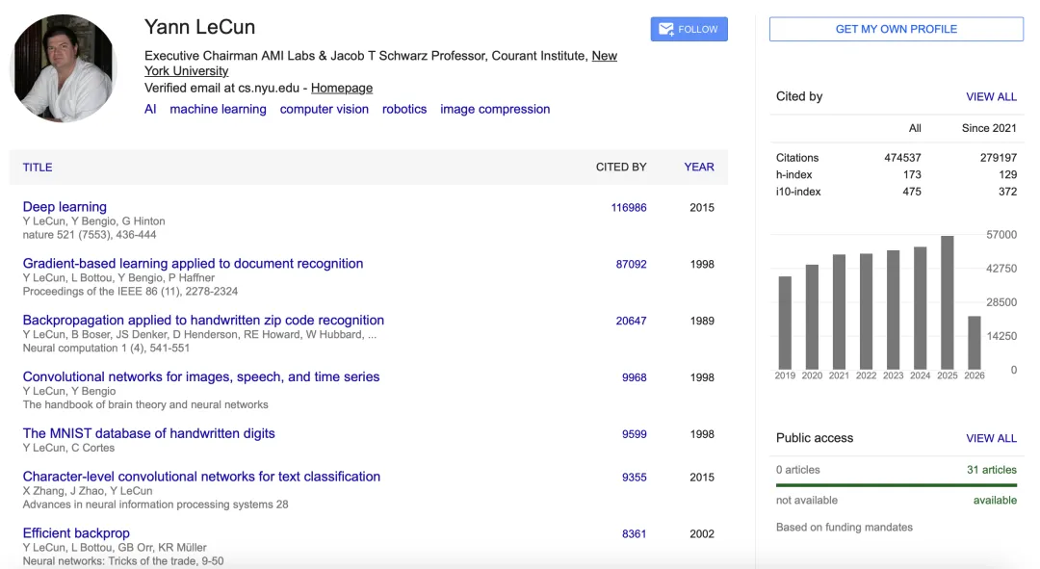View the 9968 citing articles
This screenshot has width=1040, height=569.
point(634,377)
